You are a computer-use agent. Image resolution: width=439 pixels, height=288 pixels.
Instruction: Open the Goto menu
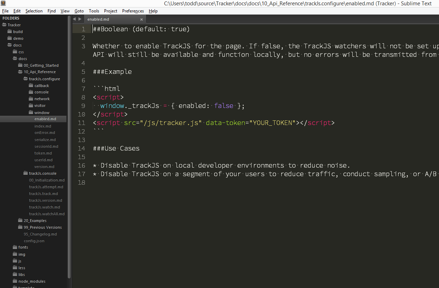click(79, 11)
